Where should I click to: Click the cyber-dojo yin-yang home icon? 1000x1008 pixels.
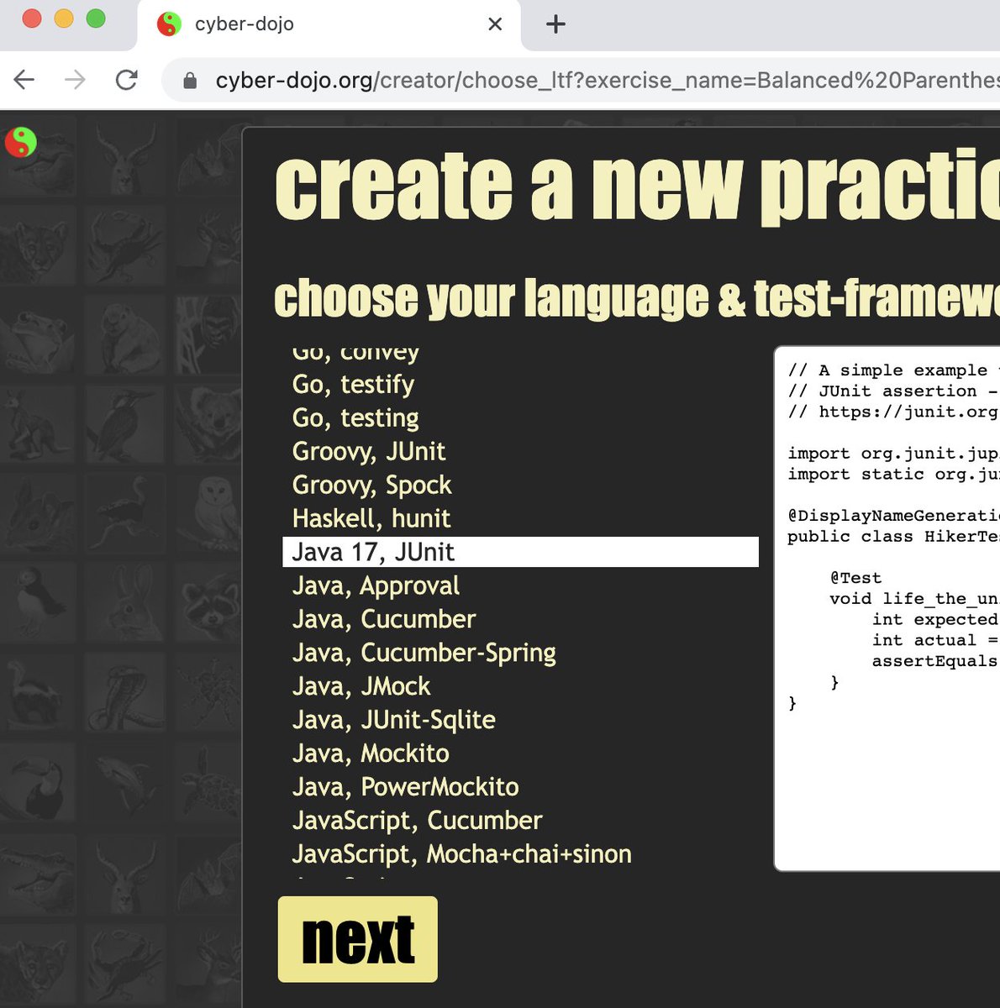pyautogui.click(x=21, y=142)
